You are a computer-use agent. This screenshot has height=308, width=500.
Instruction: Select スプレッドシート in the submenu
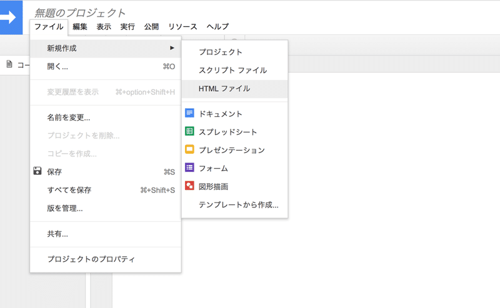click(235, 132)
